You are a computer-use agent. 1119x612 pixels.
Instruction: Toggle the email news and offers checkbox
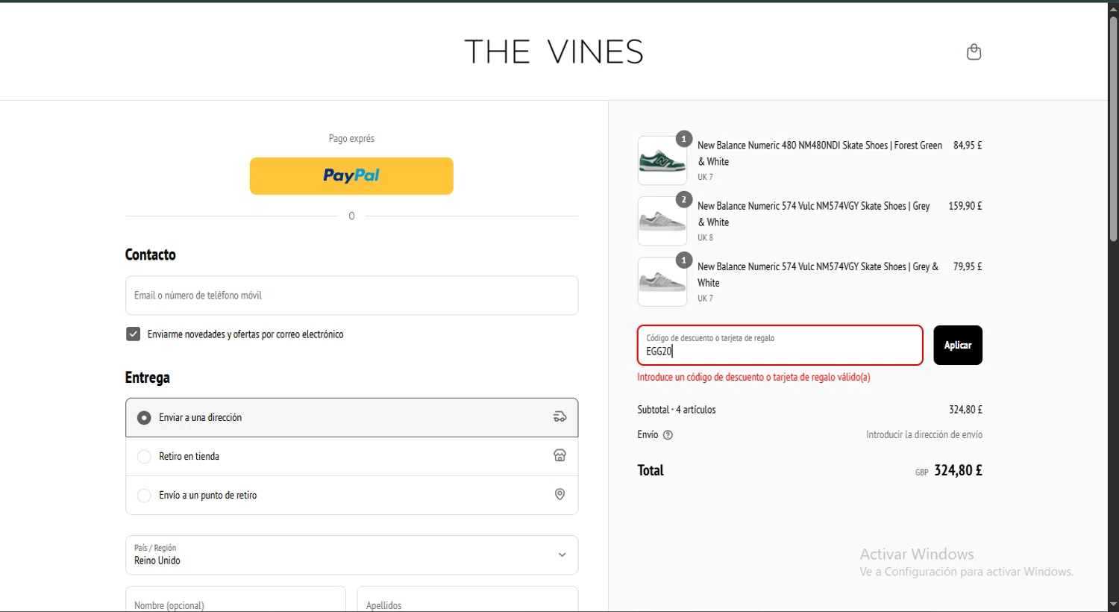coord(133,334)
